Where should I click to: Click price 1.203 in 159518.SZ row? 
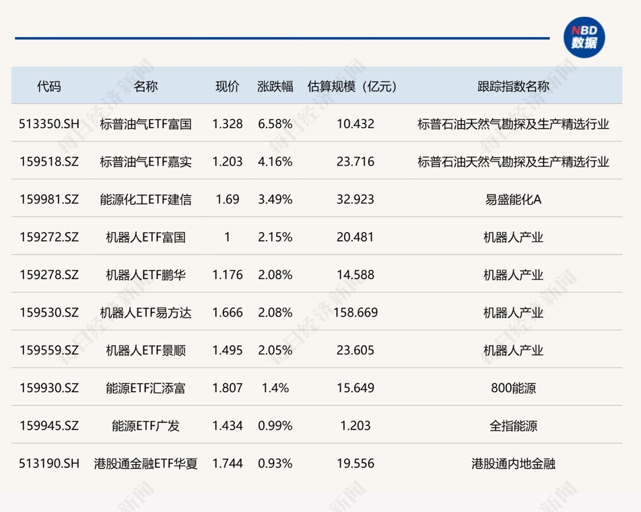228,162
